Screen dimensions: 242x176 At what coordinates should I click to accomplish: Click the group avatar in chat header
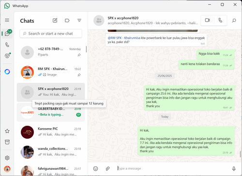tap(99, 20)
